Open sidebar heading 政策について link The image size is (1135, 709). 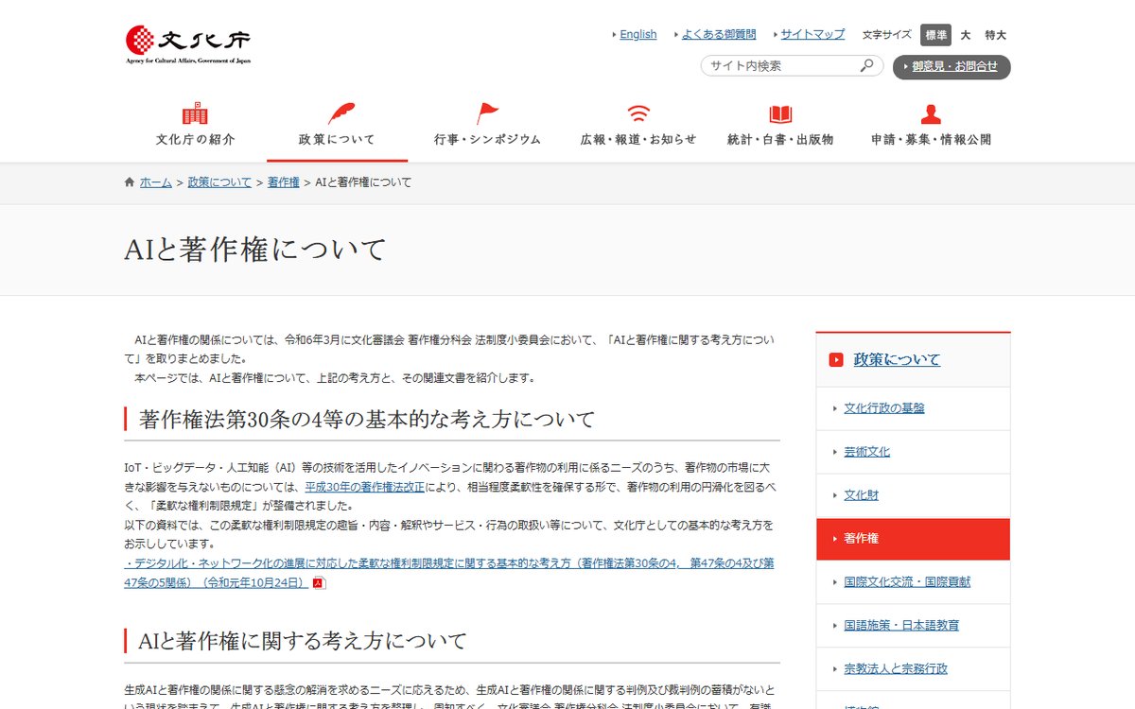tap(897, 360)
